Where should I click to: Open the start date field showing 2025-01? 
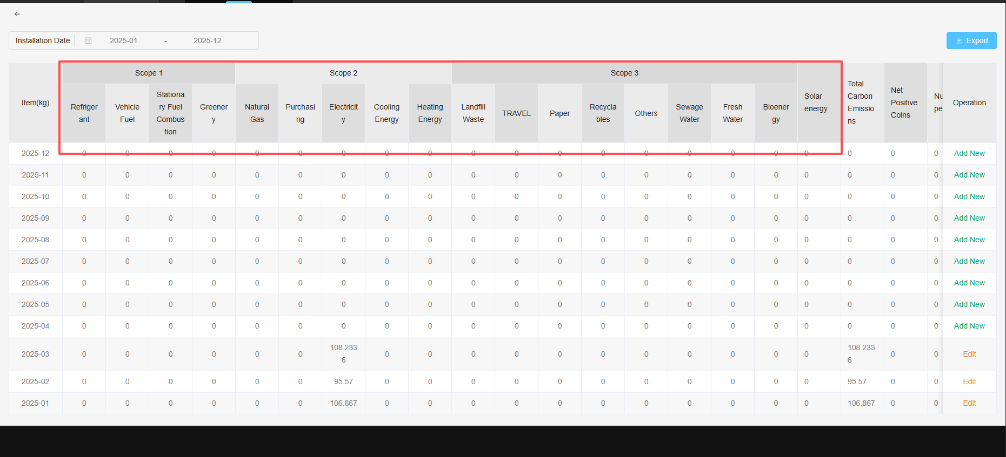123,40
